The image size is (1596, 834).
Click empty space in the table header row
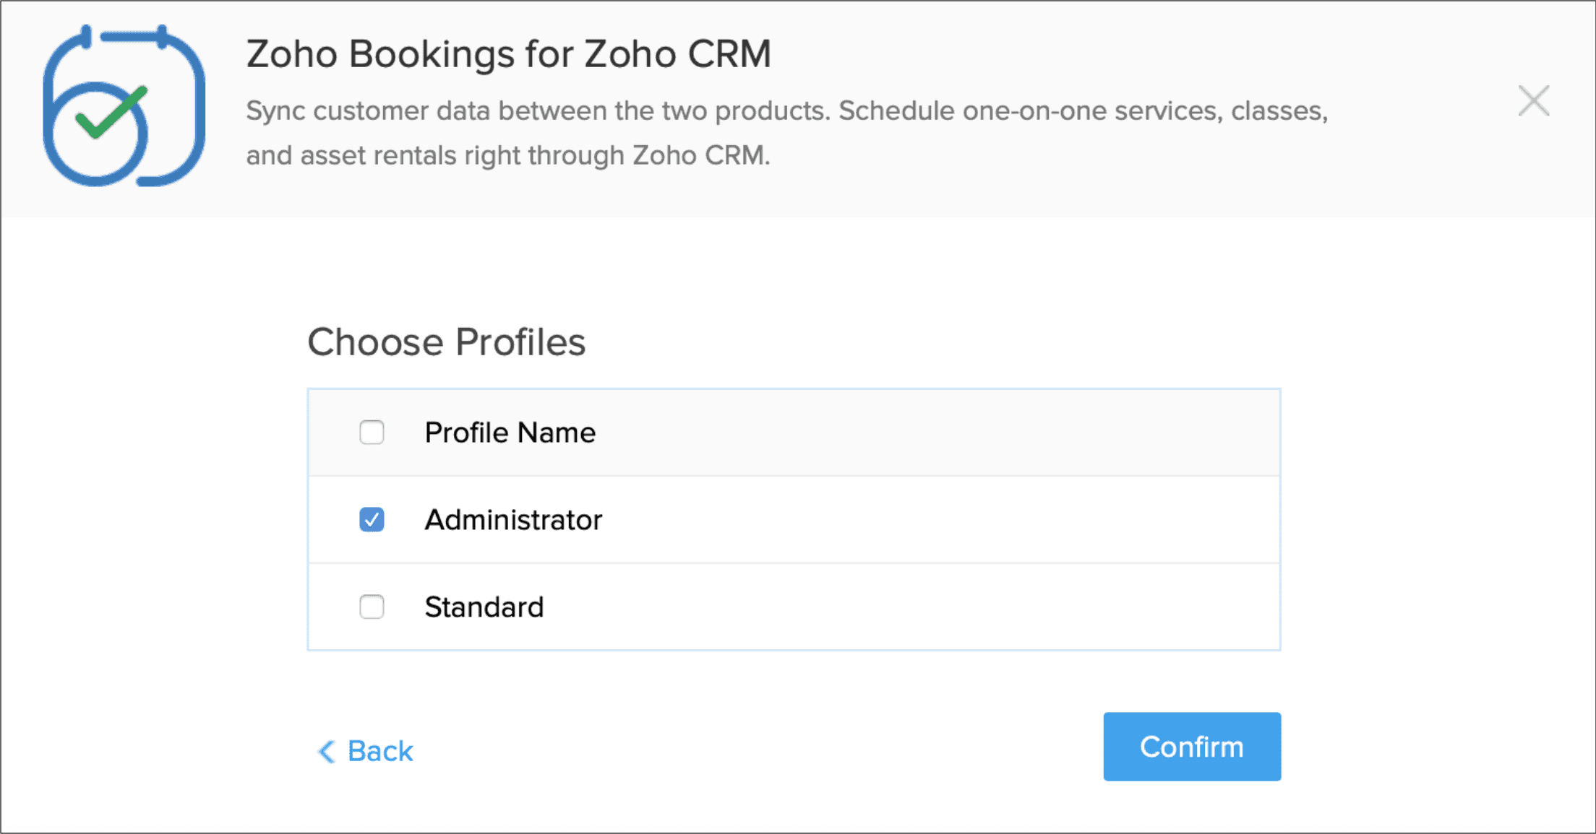point(940,433)
